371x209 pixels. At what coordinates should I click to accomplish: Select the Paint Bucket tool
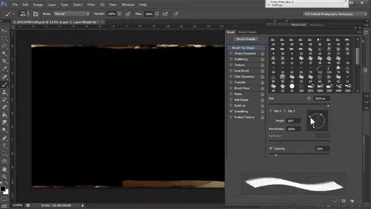[4, 115]
